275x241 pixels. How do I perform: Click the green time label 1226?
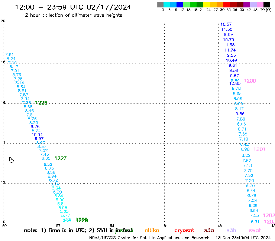coord(41,103)
